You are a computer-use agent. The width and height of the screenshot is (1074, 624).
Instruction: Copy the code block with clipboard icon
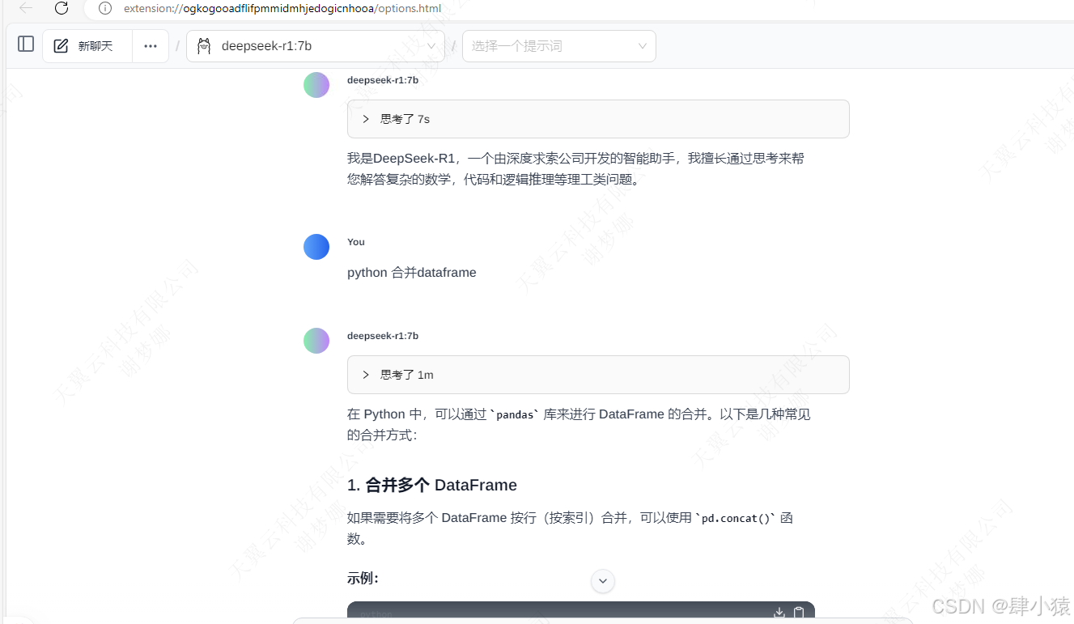(799, 613)
